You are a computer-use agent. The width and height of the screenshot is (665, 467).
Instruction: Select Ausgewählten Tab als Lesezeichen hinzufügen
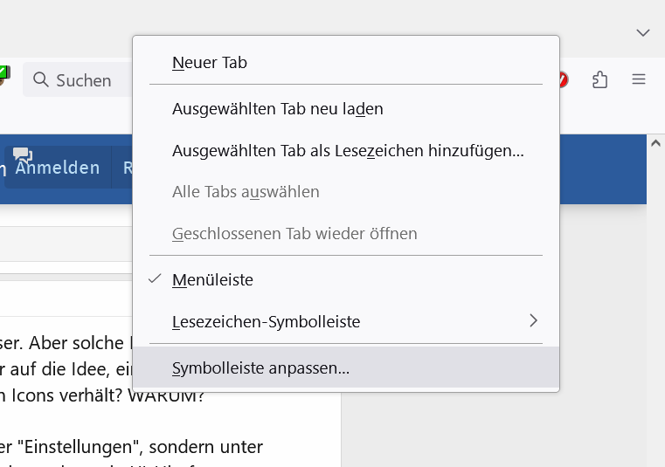348,150
